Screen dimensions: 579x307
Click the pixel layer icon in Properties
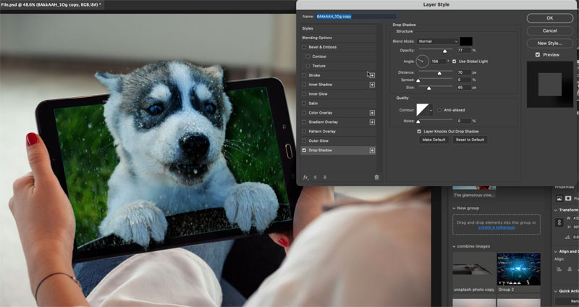(559, 198)
